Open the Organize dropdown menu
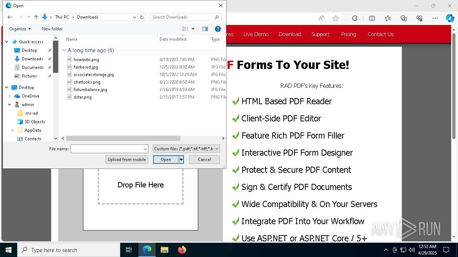458x257 pixels. pyautogui.click(x=20, y=29)
